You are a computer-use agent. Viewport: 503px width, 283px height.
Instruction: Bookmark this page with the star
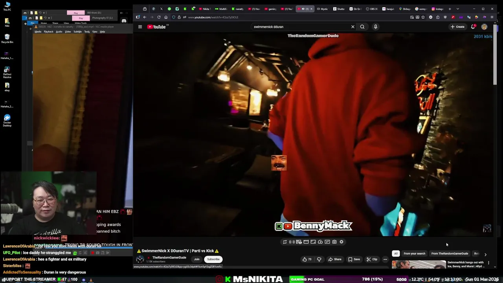423,17
